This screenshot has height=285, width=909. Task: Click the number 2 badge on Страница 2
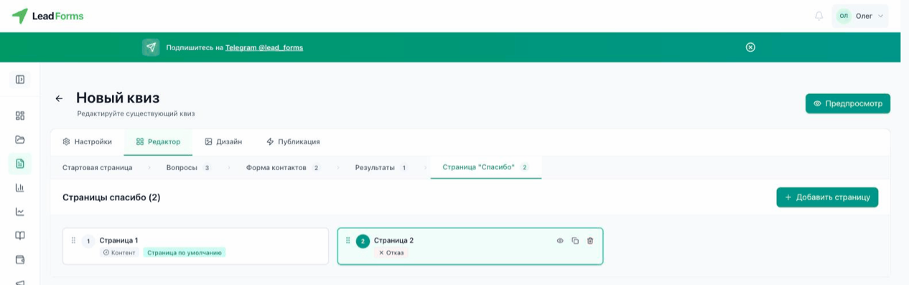(363, 241)
